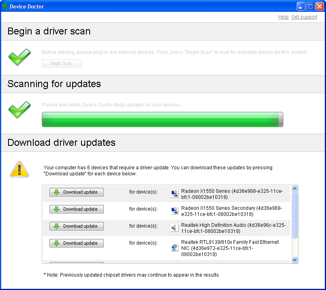Click "for device(s):" in the Radeon Secondary row
This screenshot has width=326, height=290.
[144, 209]
